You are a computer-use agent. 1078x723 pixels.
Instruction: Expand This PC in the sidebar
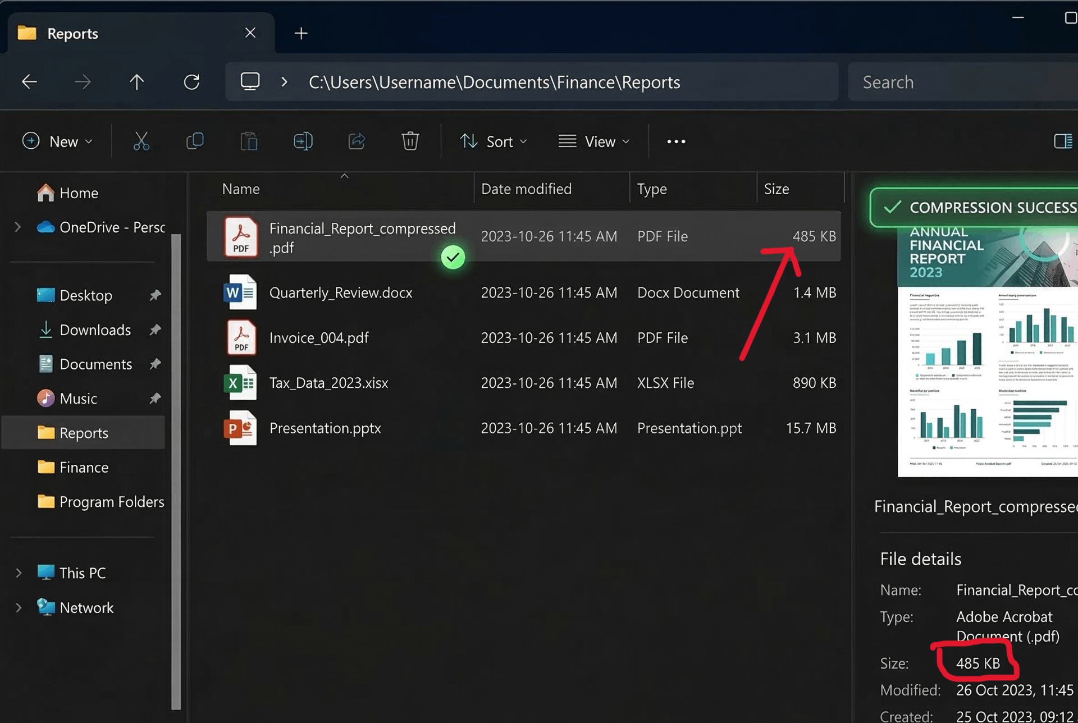(x=17, y=572)
